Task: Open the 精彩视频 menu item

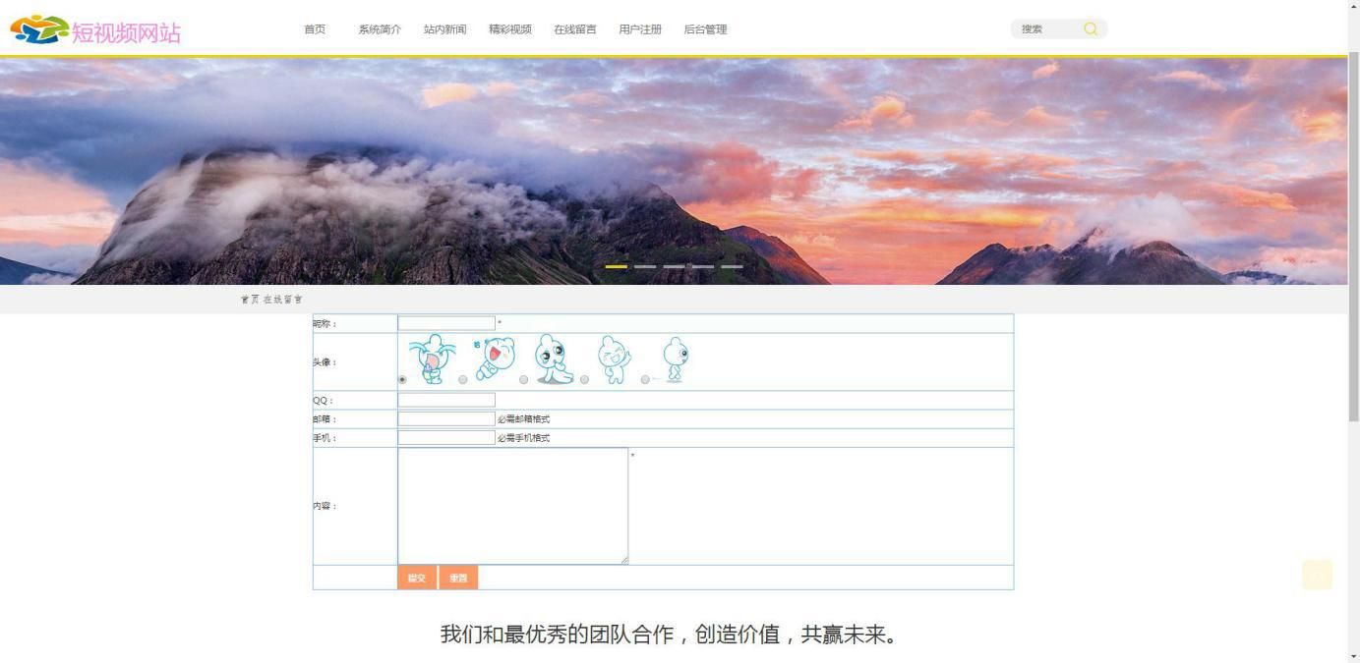Action: [510, 29]
